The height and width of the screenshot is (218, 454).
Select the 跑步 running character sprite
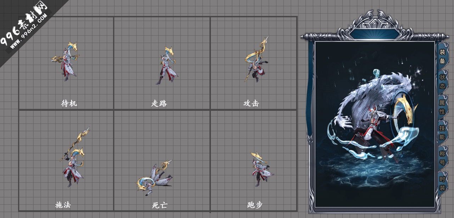click(x=262, y=169)
